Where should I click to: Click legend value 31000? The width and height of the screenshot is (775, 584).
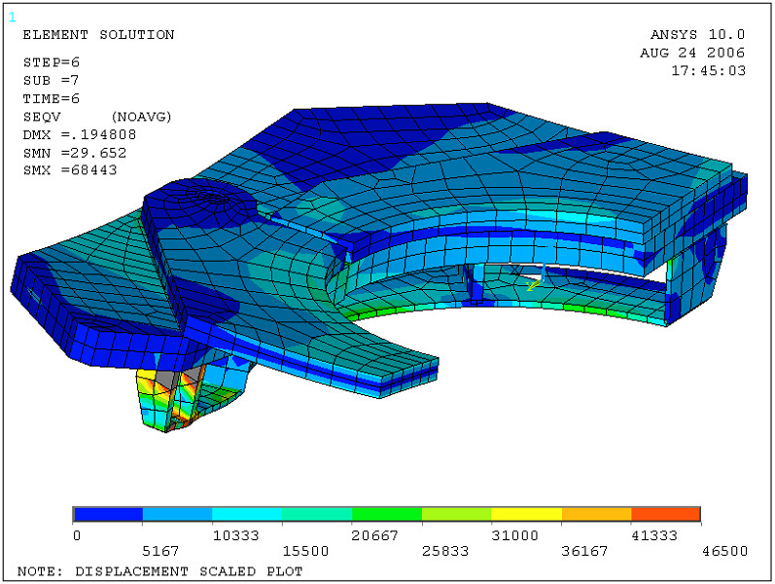click(514, 535)
